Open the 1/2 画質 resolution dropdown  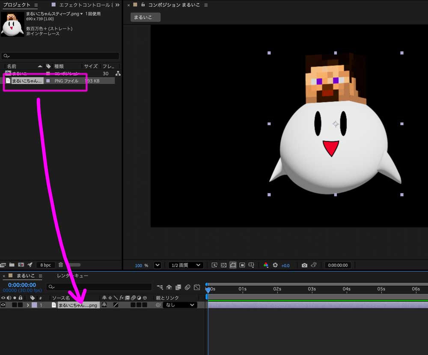[x=185, y=265]
